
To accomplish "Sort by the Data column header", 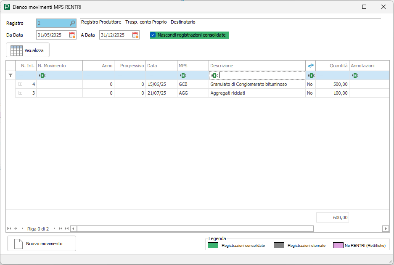I will pos(161,66).
